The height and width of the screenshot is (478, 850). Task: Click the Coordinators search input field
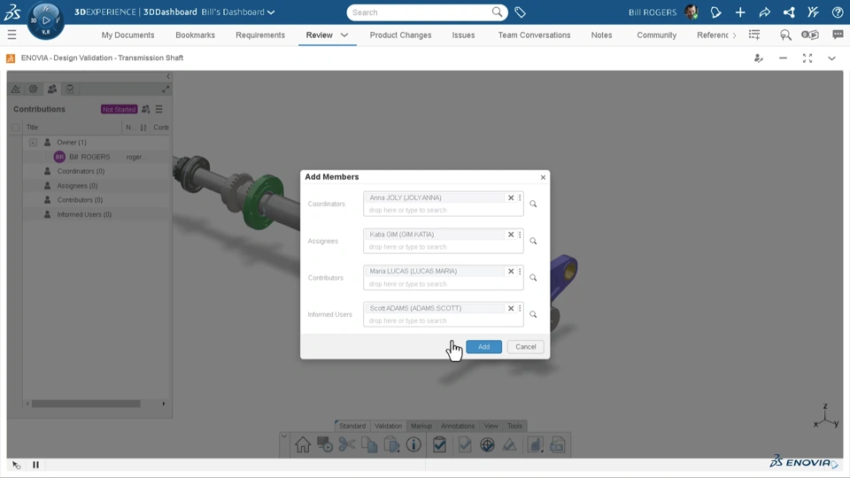(x=443, y=211)
